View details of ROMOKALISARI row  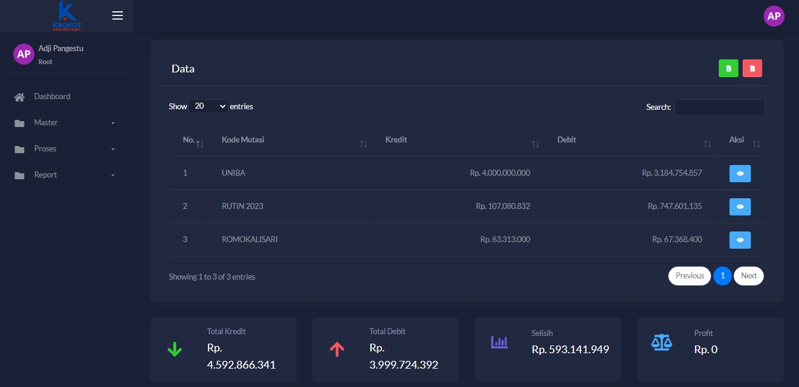[x=740, y=240]
